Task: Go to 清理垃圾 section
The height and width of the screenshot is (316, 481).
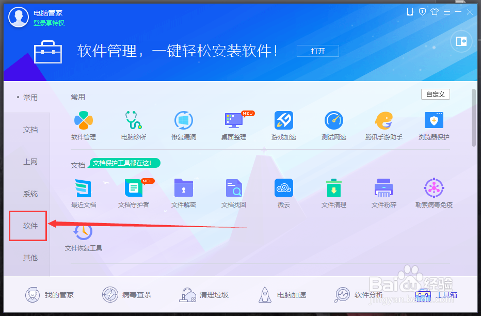Action: tap(204, 295)
